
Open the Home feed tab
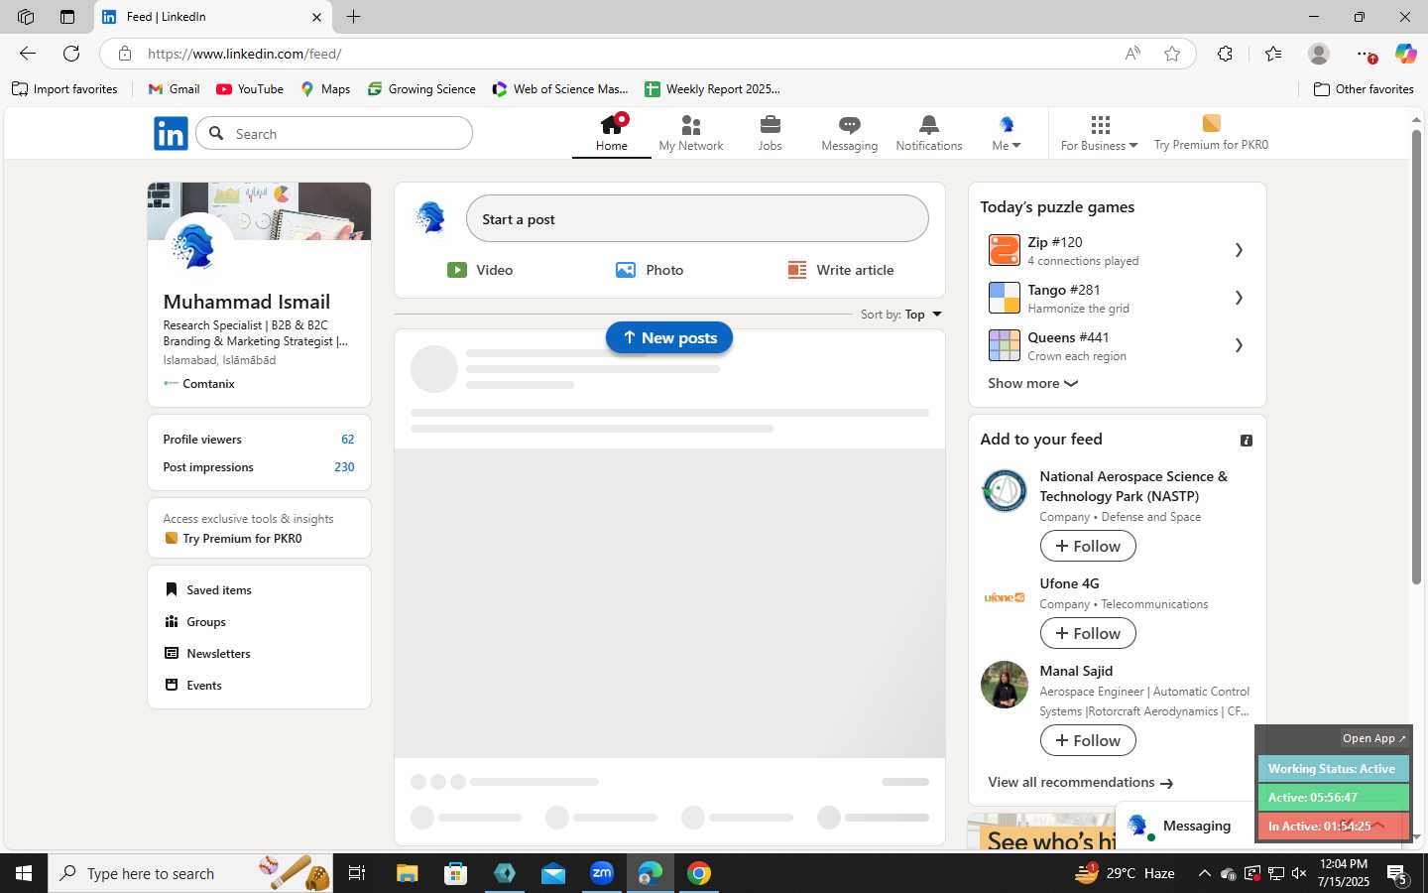pyautogui.click(x=612, y=133)
